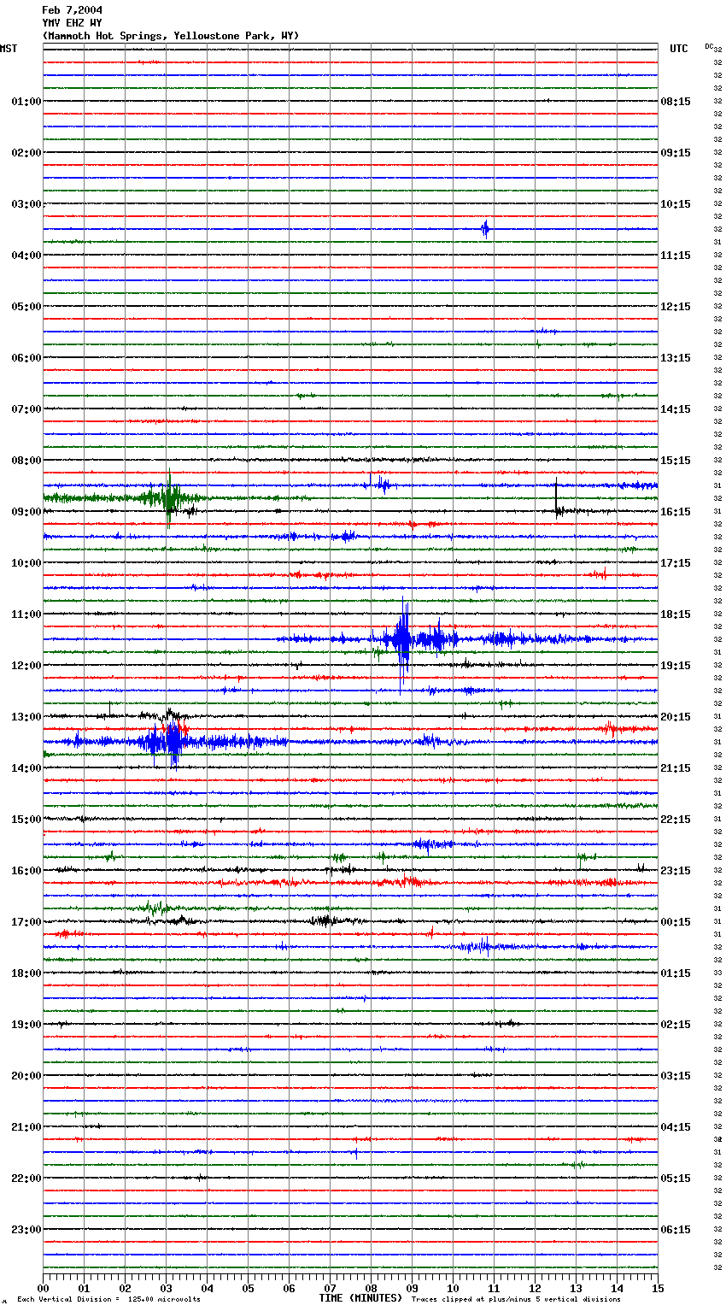Click the 08:15 UTC time label
This screenshot has width=726, height=1311.
pos(676,102)
